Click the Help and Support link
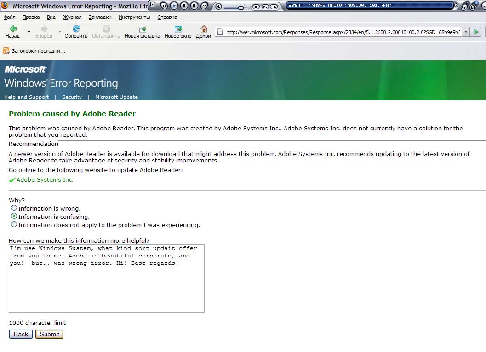 pyautogui.click(x=26, y=97)
